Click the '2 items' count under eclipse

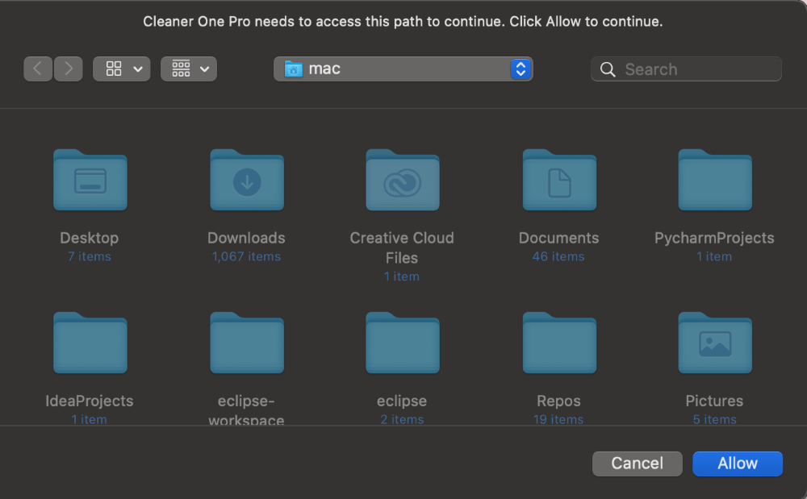coord(402,419)
